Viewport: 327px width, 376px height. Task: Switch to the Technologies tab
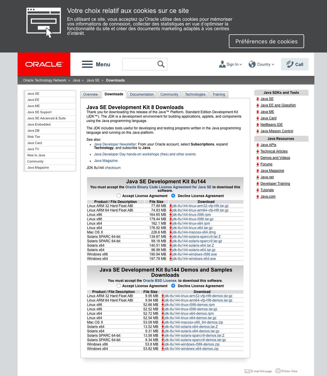pos(195,94)
